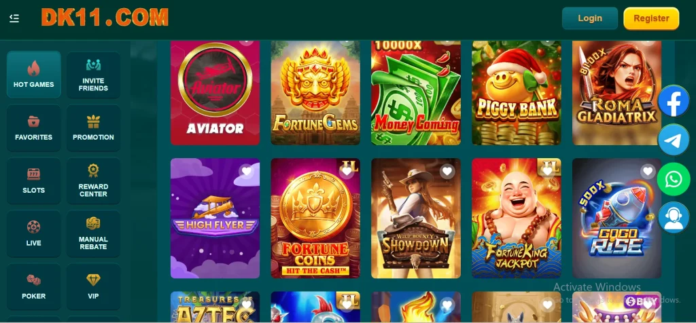The width and height of the screenshot is (696, 323).
Task: Collapse sidebar with menu toggle icon
Action: point(14,18)
